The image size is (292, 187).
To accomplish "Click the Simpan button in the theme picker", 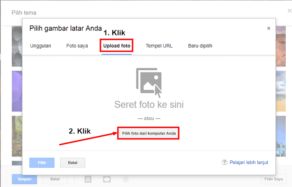I will (24, 179).
